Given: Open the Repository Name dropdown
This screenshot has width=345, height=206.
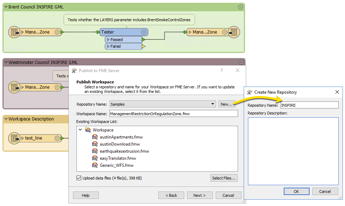Looking at the screenshot, I should [x=213, y=104].
